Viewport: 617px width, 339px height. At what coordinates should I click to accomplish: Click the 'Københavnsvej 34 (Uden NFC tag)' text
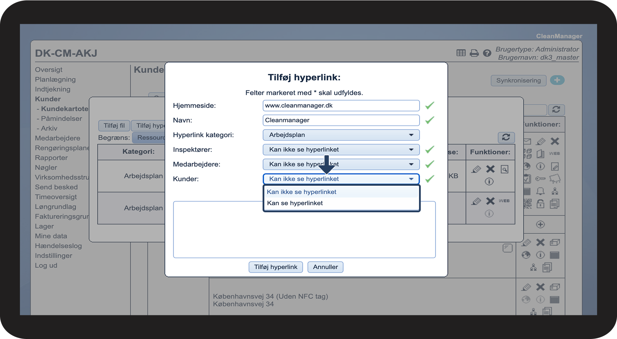tap(271, 296)
